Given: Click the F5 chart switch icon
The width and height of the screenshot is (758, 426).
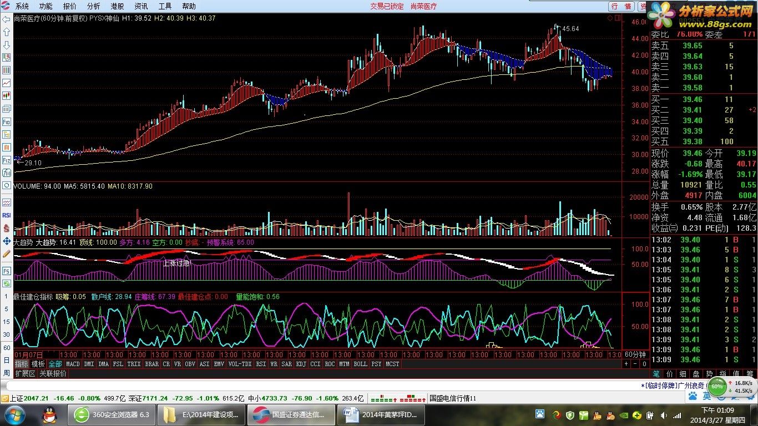Looking at the screenshot, I should click(x=7, y=271).
